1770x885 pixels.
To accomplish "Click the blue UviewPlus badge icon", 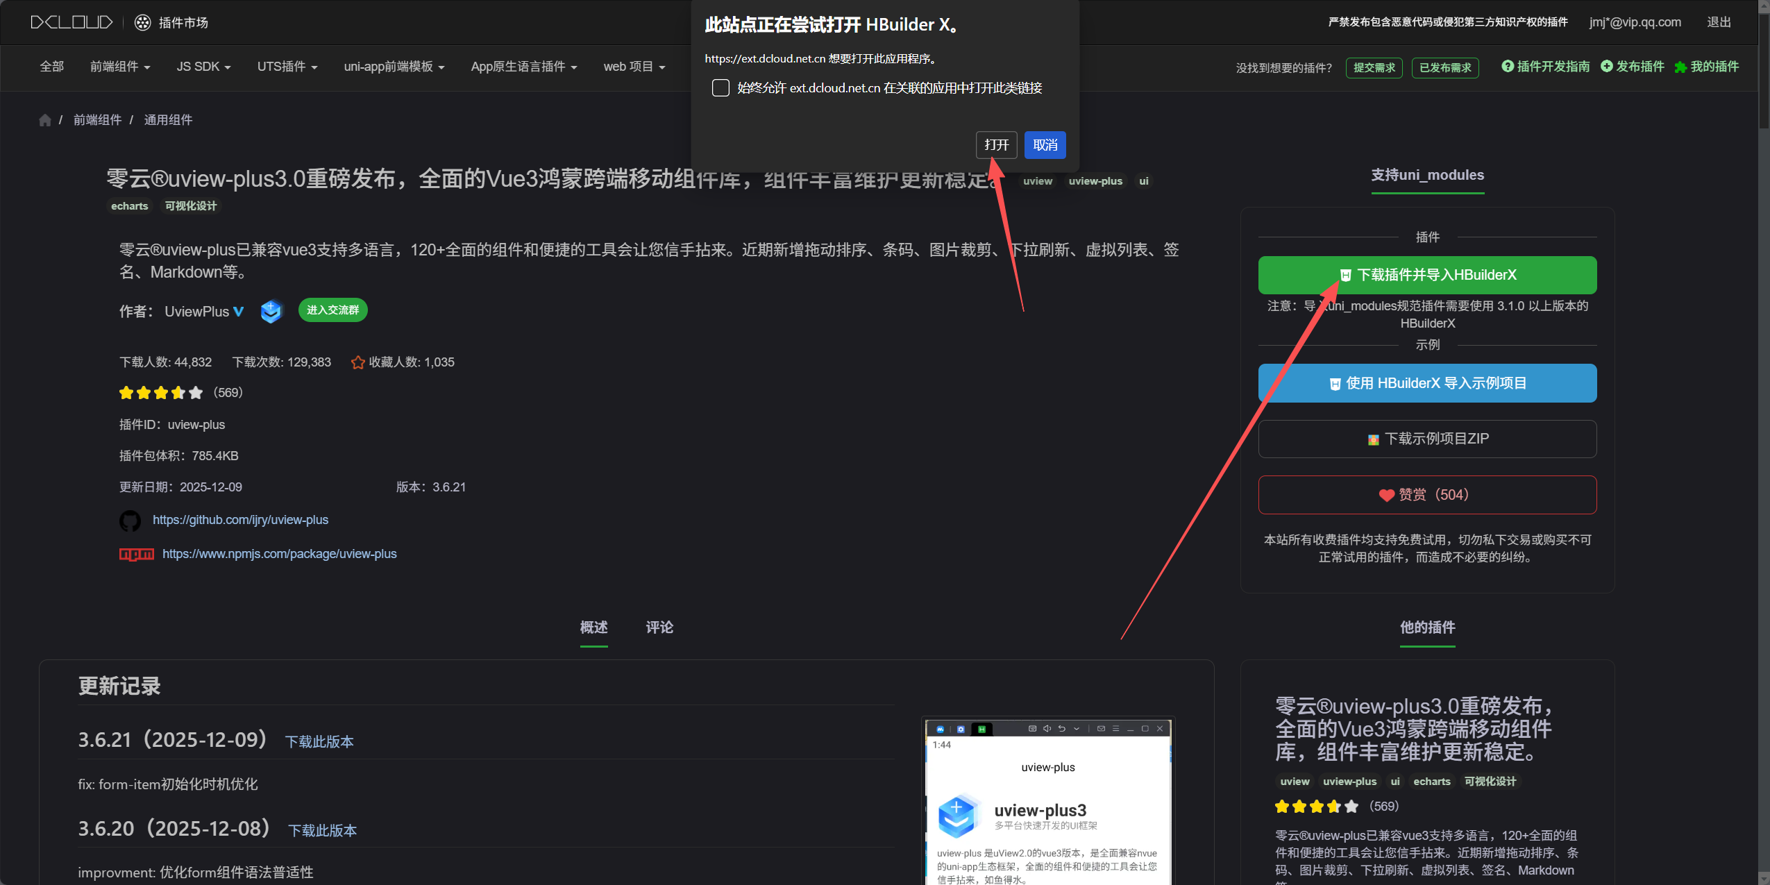I will click(271, 311).
